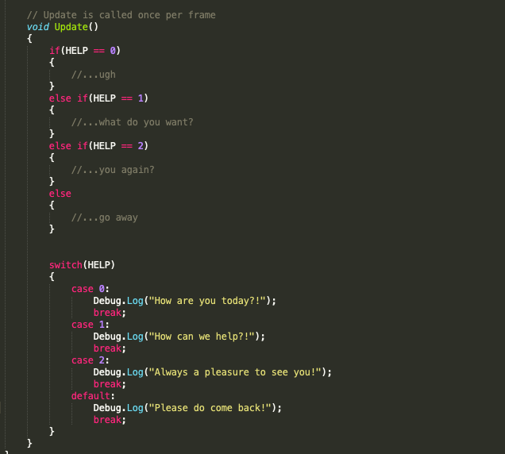
Task: Click the opening brace below the lone "else"
Action: 52,206
